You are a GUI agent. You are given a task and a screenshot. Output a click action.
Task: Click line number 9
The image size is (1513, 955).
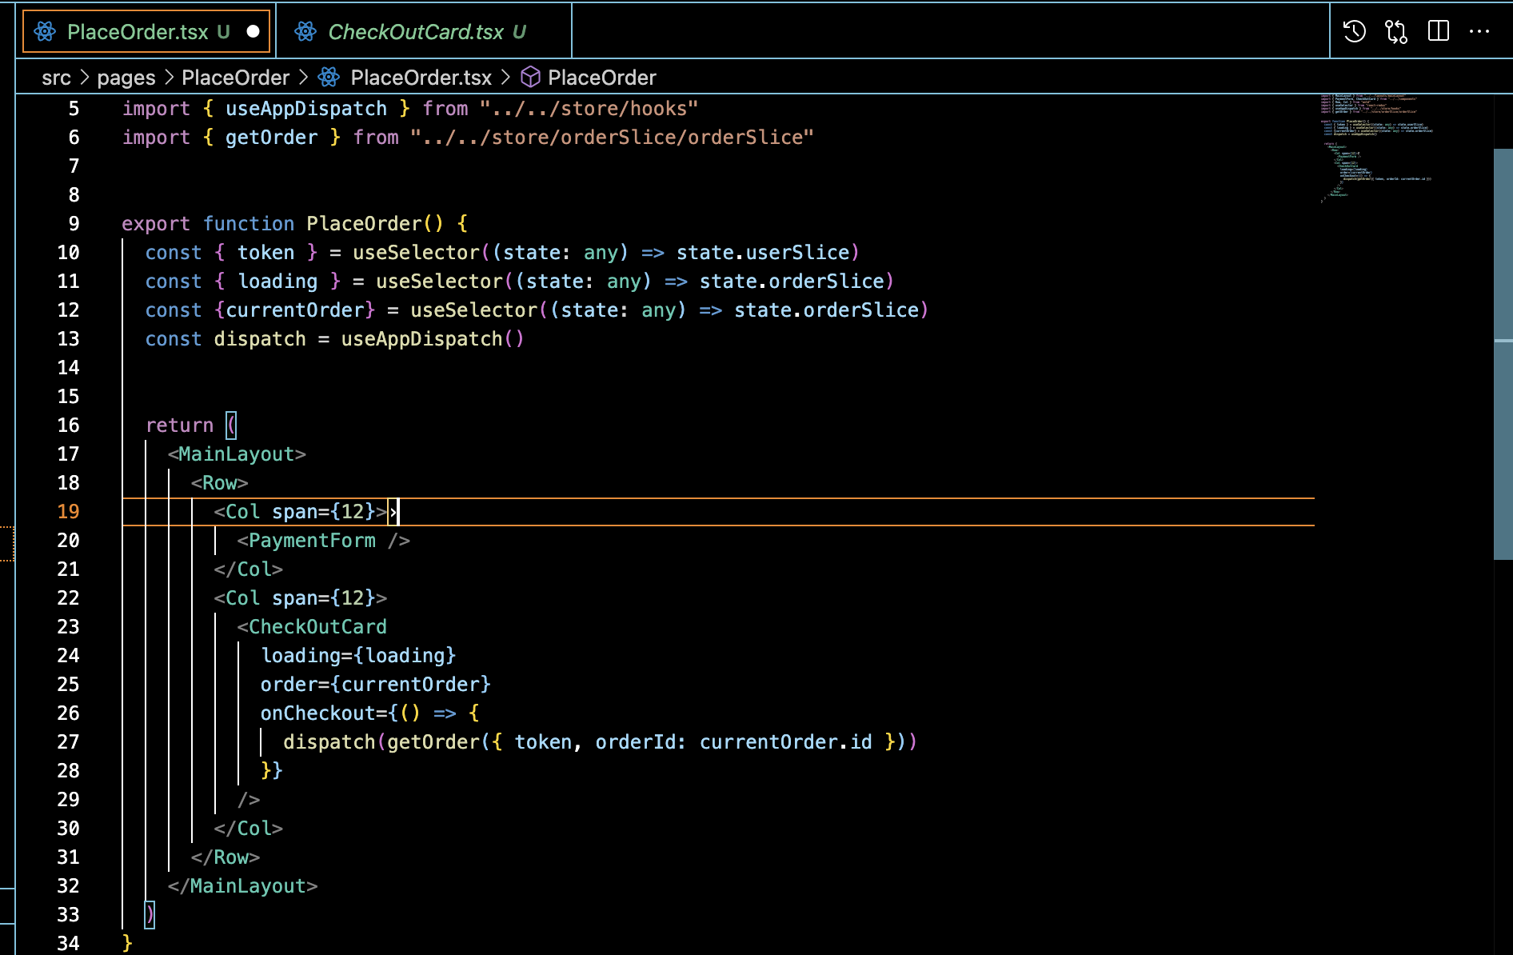(x=74, y=224)
